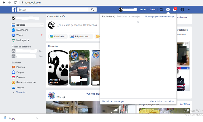The height and width of the screenshot is (122, 203).
Task: Select Noticias in left sidebar
Action: (27, 25)
